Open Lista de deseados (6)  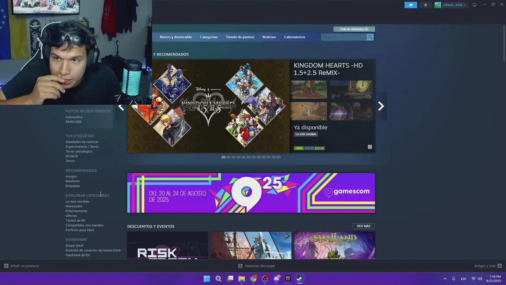pos(354,29)
